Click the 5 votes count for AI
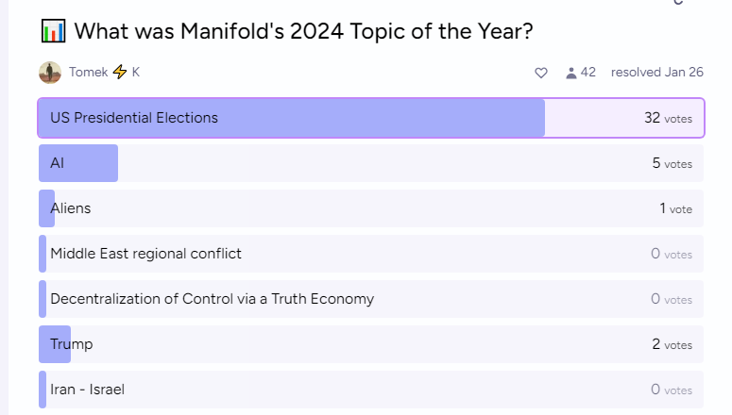 pyautogui.click(x=672, y=163)
